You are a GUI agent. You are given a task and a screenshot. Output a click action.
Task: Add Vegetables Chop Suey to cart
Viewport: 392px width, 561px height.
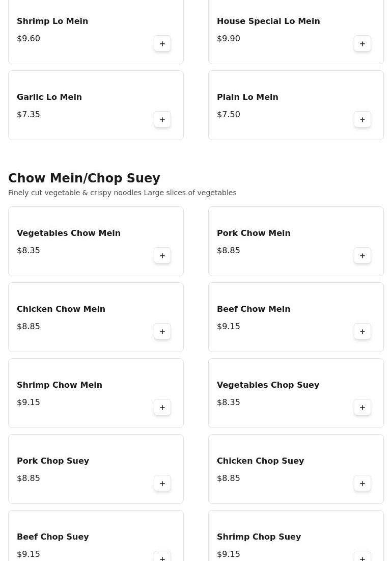pyautogui.click(x=362, y=408)
